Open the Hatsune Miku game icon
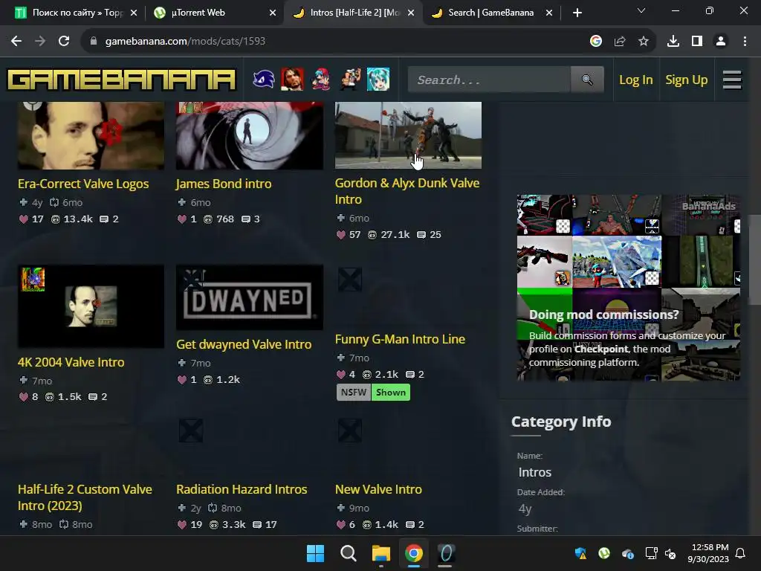The image size is (761, 571). [x=378, y=79]
